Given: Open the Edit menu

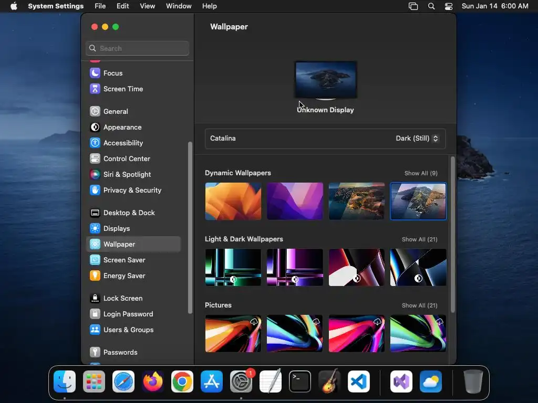Looking at the screenshot, I should point(122,6).
